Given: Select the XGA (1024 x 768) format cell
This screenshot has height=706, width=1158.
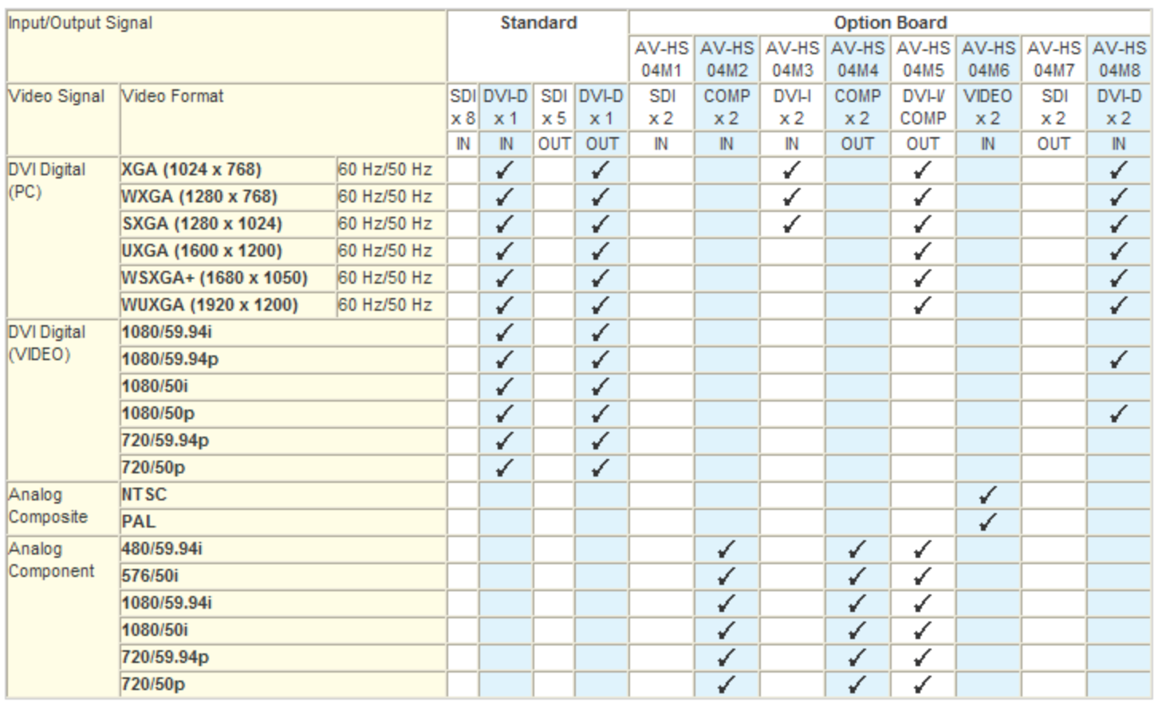Looking at the screenshot, I should pos(227,170).
